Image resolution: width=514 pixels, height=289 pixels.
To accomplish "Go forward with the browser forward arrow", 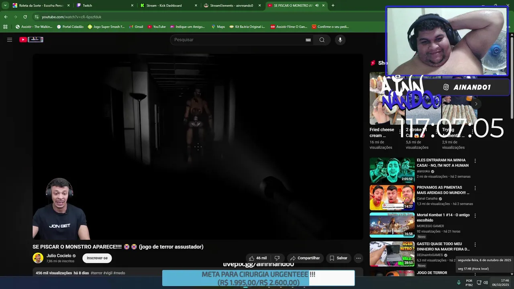I will tap(15, 17).
